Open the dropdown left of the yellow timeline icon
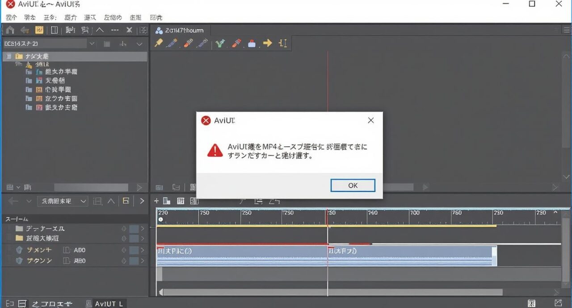The image size is (572, 308). (62, 201)
